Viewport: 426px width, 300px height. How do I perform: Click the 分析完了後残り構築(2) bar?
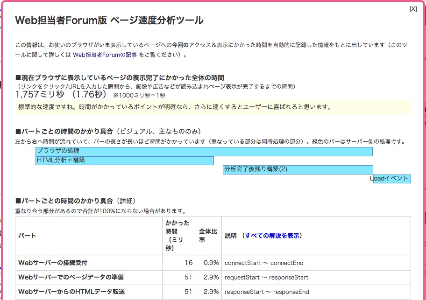point(298,169)
